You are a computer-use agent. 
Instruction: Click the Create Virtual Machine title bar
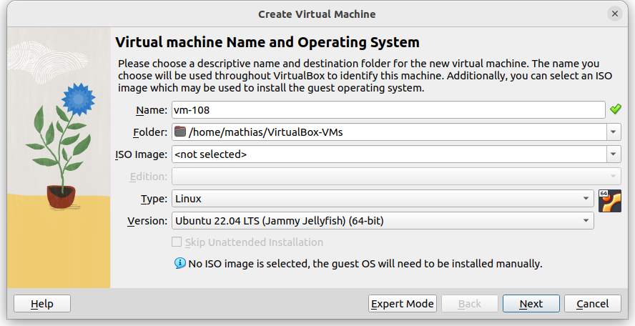317,14
